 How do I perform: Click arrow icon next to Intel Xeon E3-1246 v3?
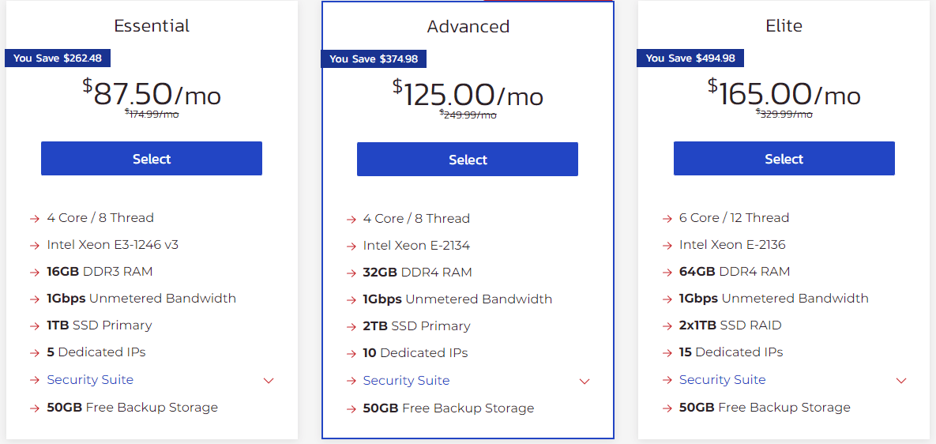pyautogui.click(x=35, y=245)
